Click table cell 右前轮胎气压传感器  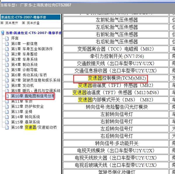(116, 34)
